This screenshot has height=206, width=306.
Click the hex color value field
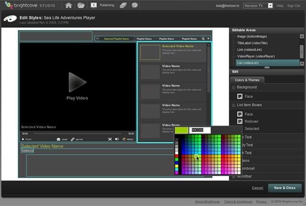point(200,130)
